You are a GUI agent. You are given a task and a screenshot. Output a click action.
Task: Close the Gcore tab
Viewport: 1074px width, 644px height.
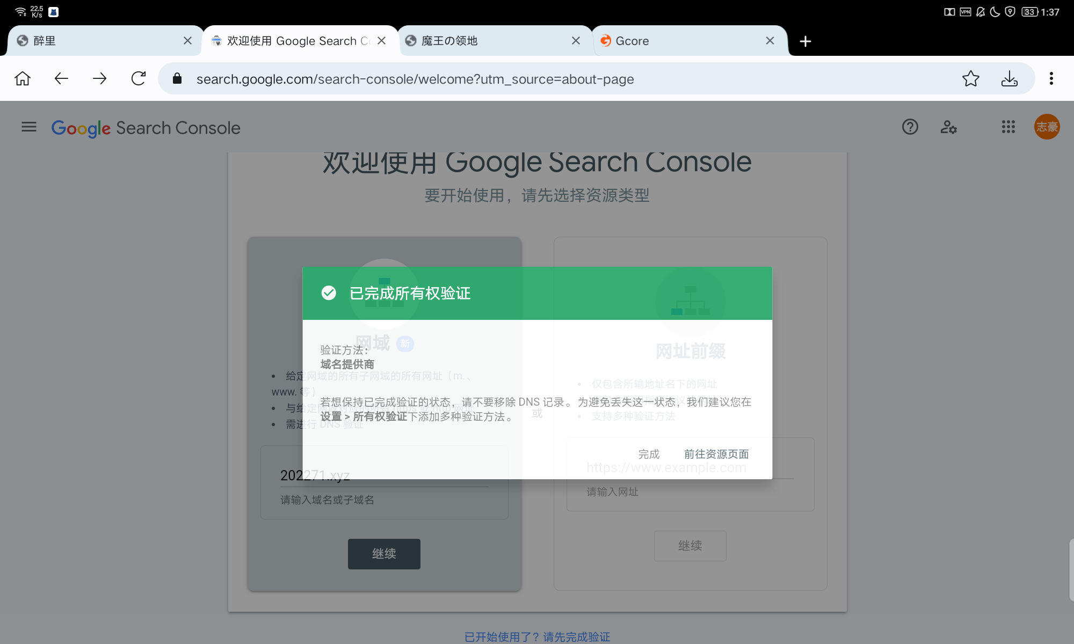click(770, 41)
